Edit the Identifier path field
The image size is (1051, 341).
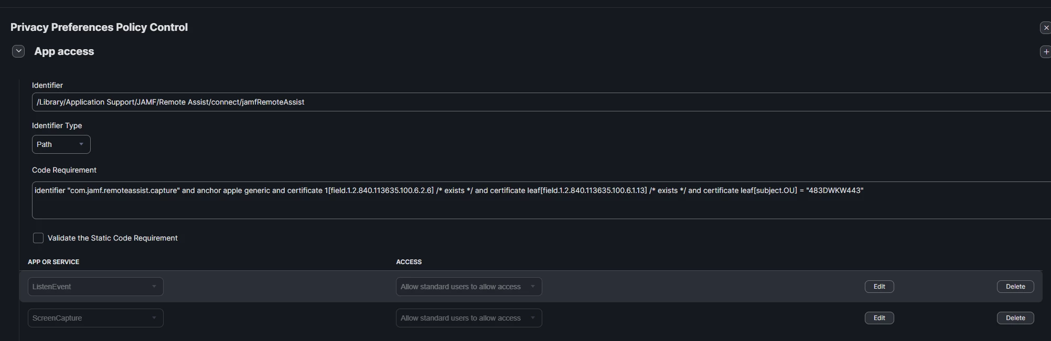541,102
